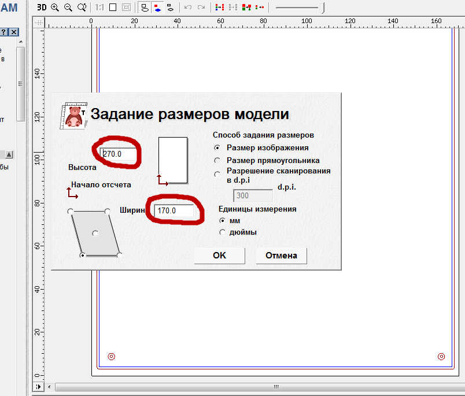Confirm the dialog with OK
The height and width of the screenshot is (396, 465).
pos(219,256)
